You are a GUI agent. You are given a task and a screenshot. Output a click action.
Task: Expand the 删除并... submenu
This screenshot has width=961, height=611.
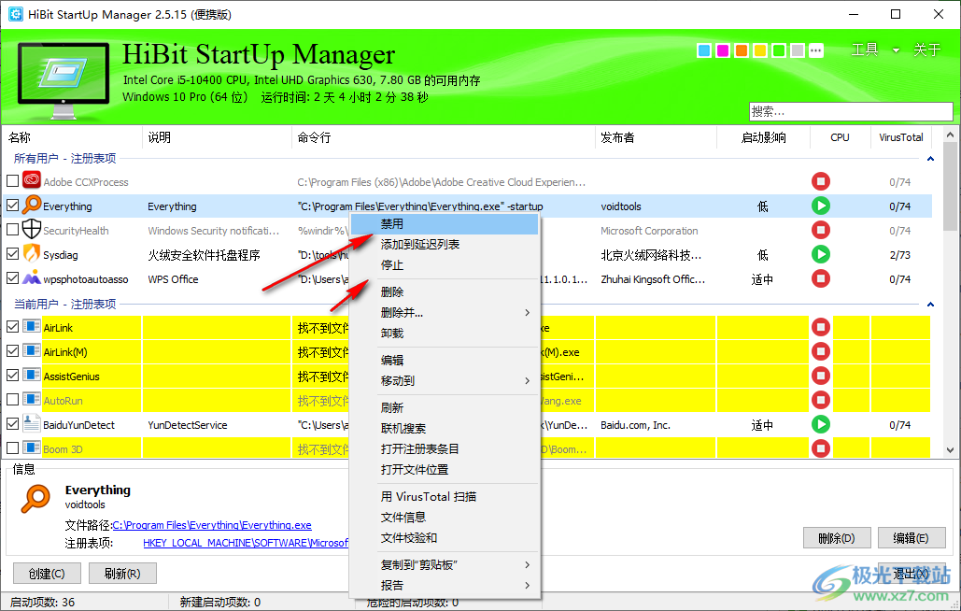(x=527, y=313)
